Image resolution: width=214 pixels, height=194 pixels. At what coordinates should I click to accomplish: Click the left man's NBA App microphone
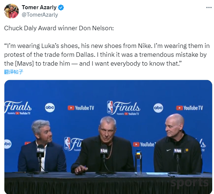pos(41,151)
